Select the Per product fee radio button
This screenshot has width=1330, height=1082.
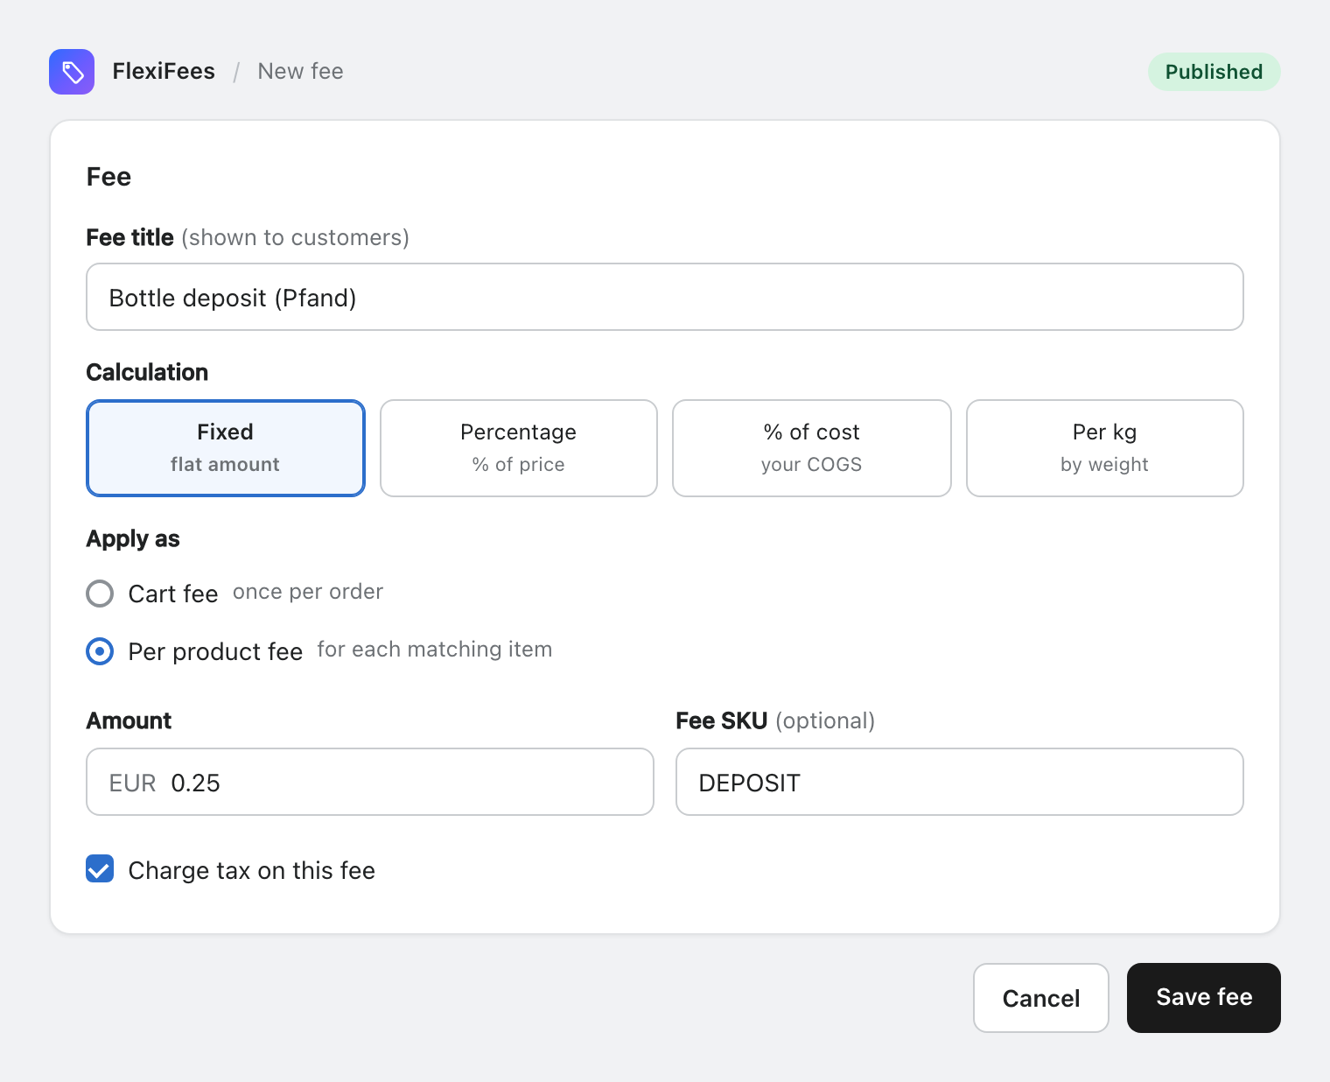click(x=100, y=651)
